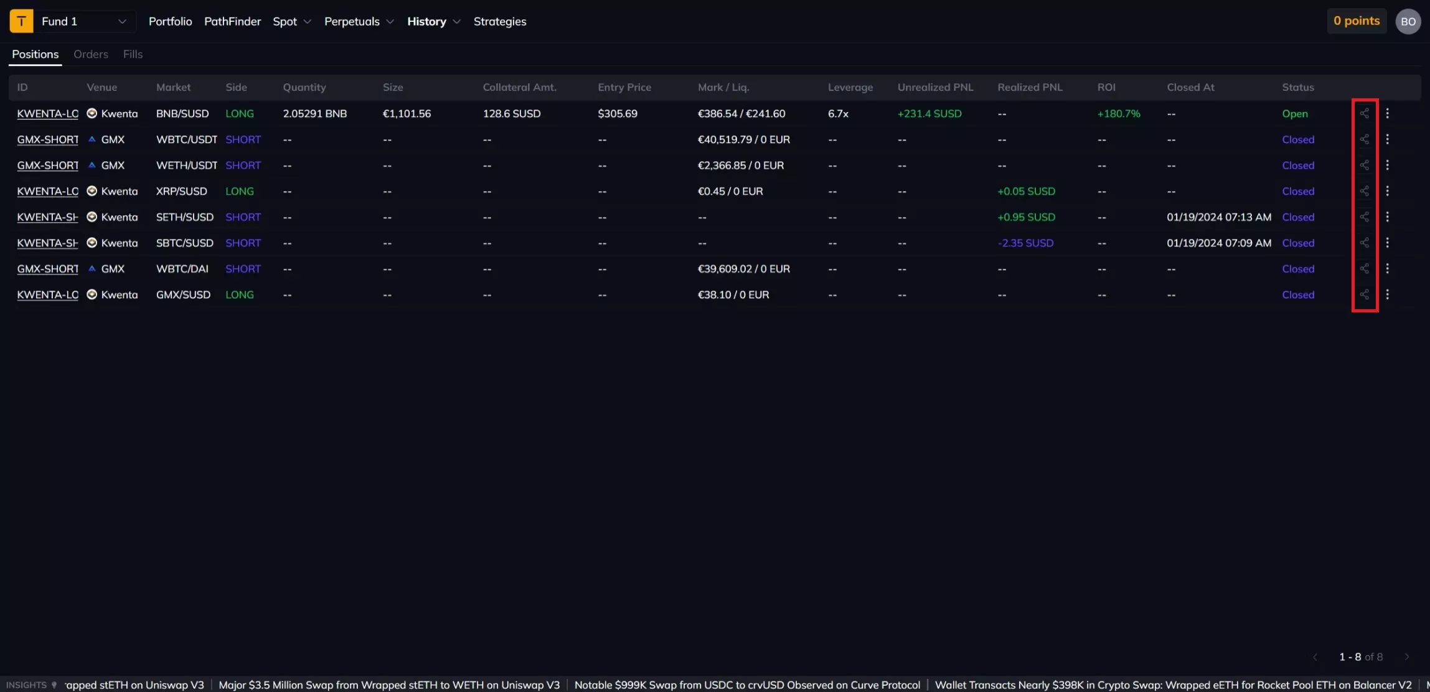Click the Closed At column header
Screen dimensions: 1430x692
tap(1190, 87)
